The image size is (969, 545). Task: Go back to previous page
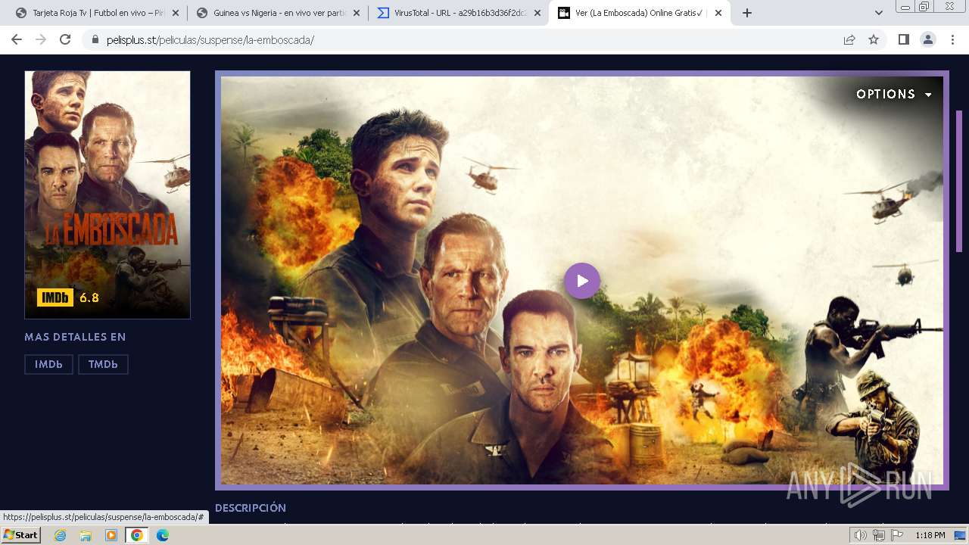click(17, 39)
